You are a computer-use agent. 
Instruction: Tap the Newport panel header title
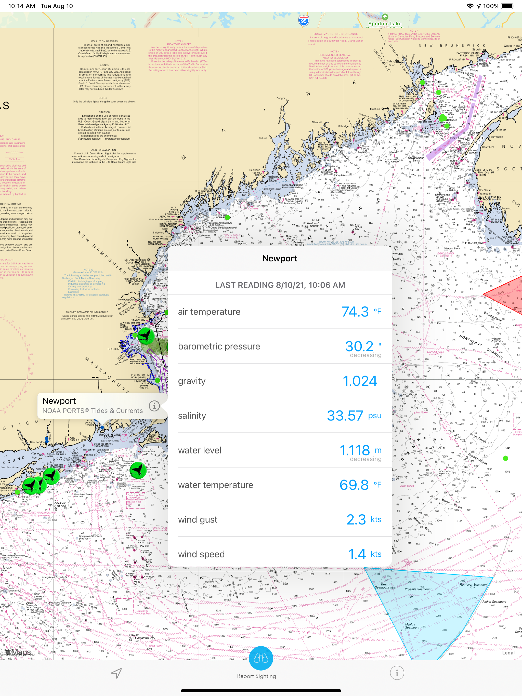point(280,258)
